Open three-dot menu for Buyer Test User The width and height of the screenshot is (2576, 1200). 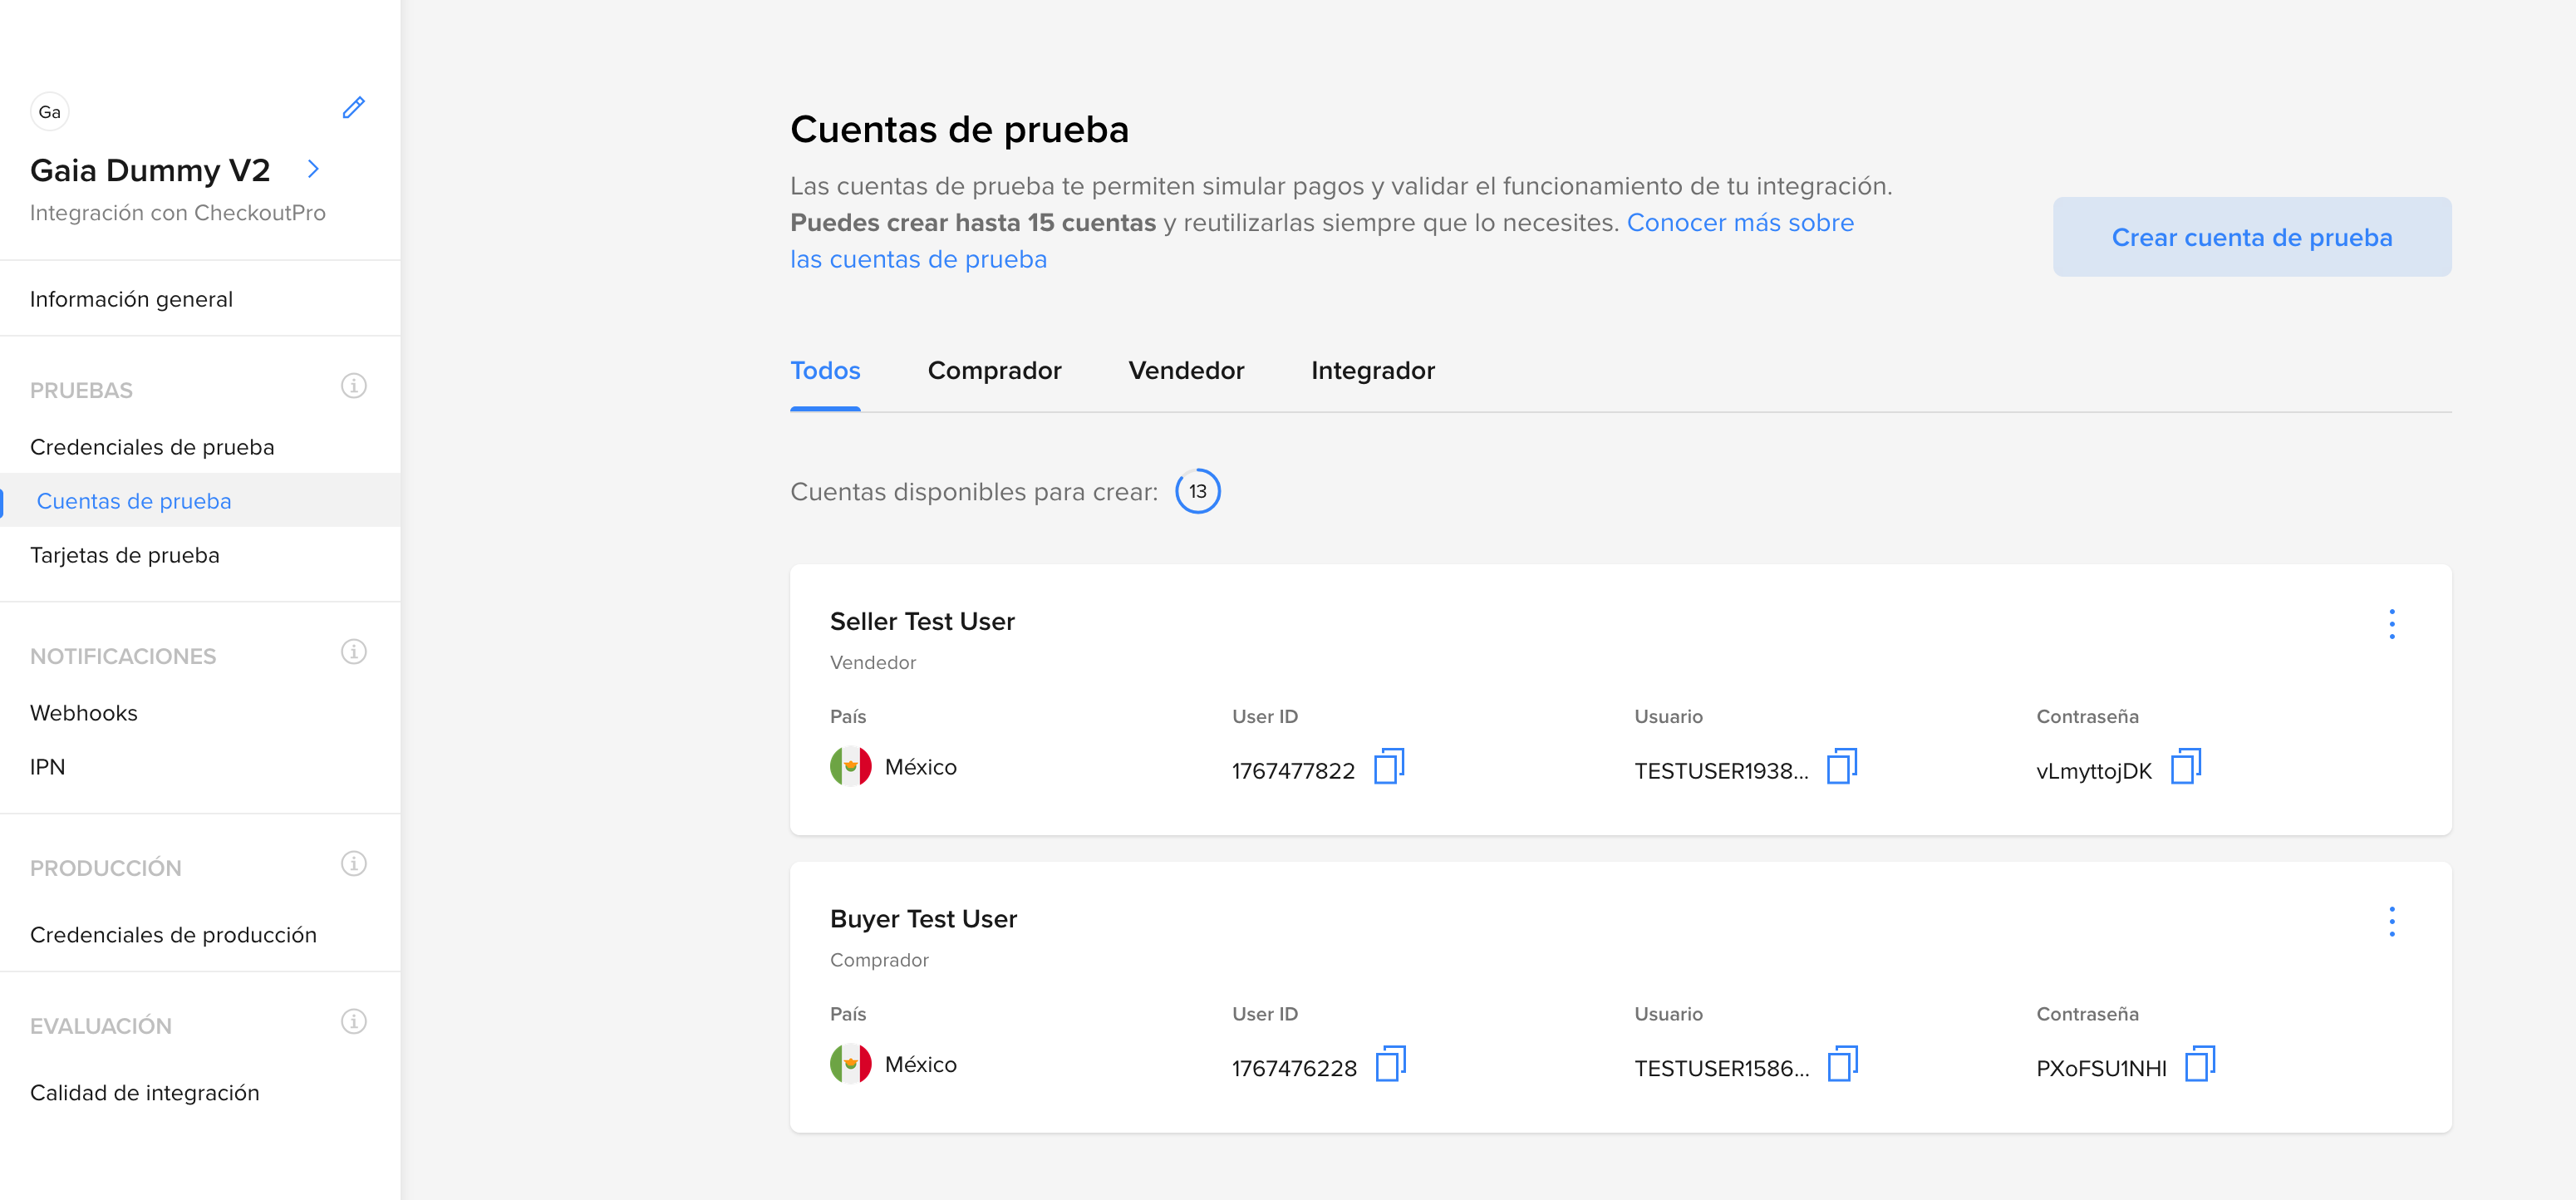(x=2391, y=922)
